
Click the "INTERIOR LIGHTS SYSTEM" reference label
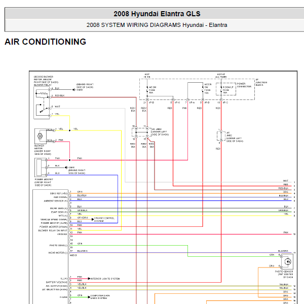click(x=105, y=279)
